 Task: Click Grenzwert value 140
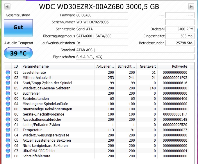coord(153,88)
